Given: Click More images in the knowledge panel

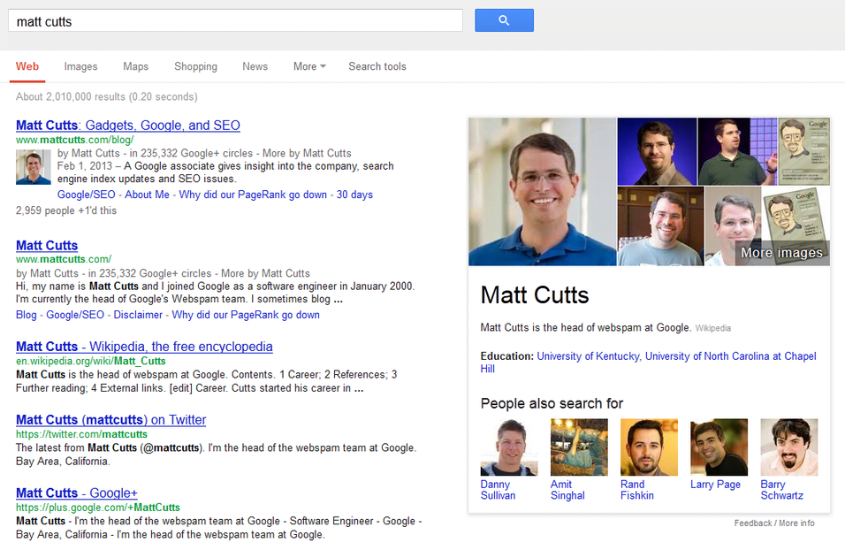Looking at the screenshot, I should pos(781,252).
